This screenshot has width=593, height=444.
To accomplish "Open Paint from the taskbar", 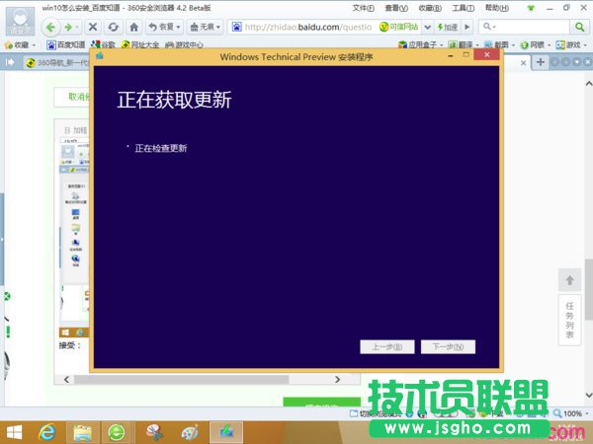I will [190, 433].
